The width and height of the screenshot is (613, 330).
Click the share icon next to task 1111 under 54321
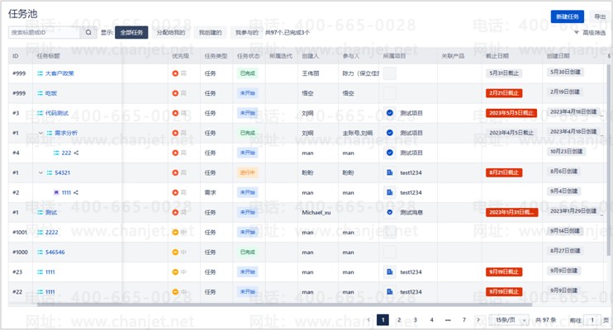[x=76, y=192]
